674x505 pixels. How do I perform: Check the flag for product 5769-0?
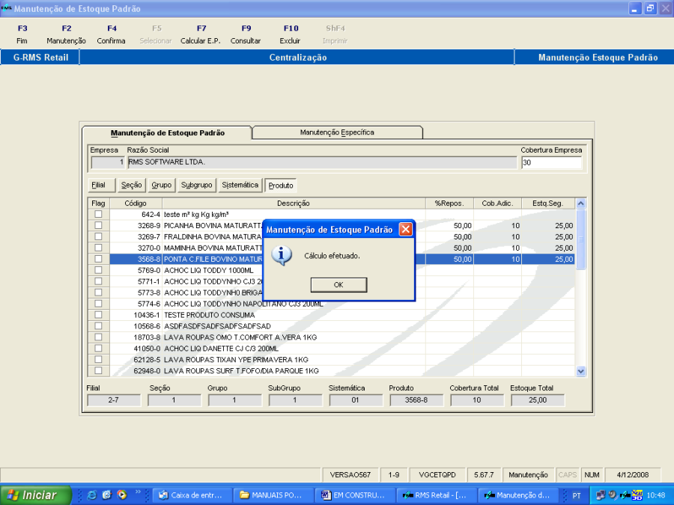click(x=98, y=269)
